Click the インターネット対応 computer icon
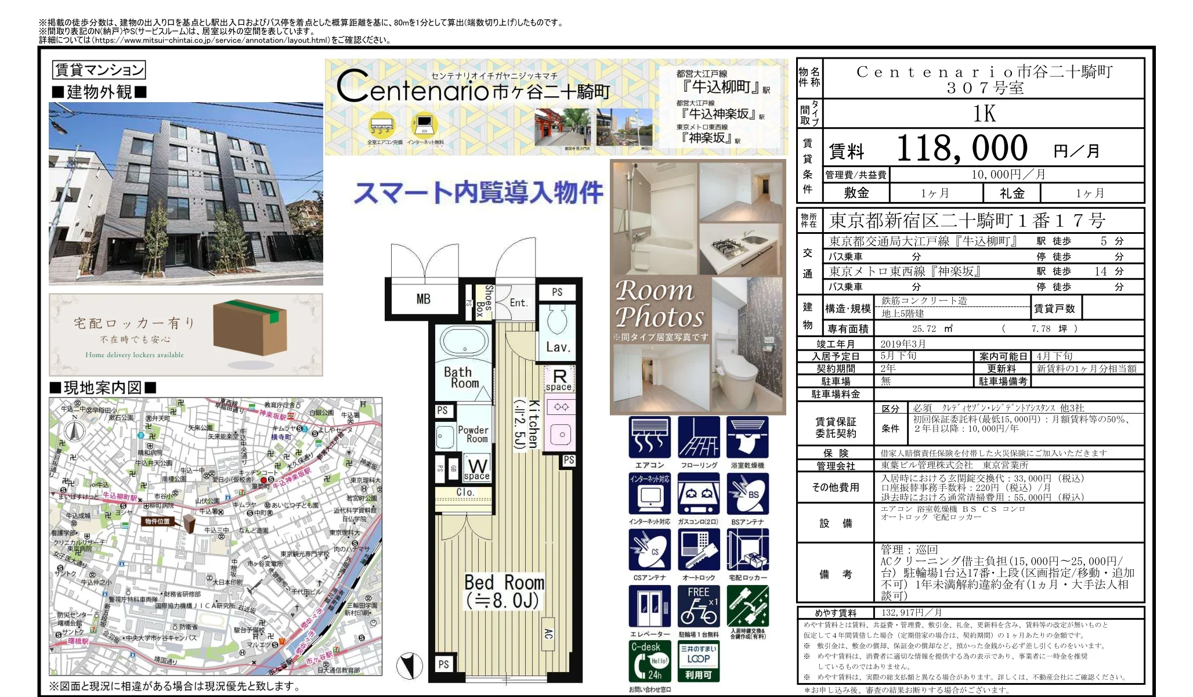The image size is (1193, 697). coord(649,493)
